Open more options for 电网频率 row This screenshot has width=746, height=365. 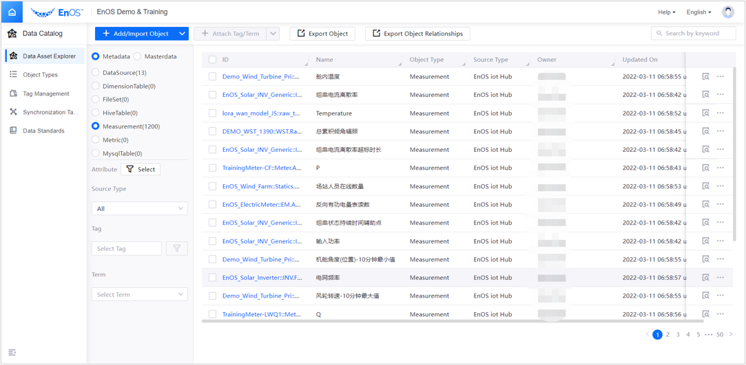coord(721,278)
